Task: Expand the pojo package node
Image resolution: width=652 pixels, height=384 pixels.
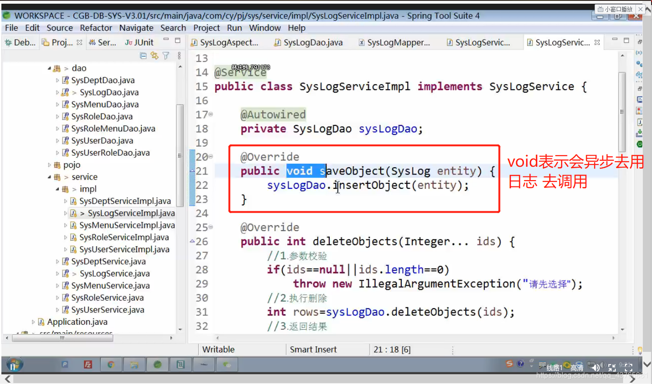Action: click(x=49, y=165)
